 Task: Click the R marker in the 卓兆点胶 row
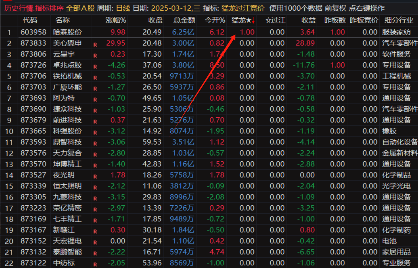pos(95,67)
